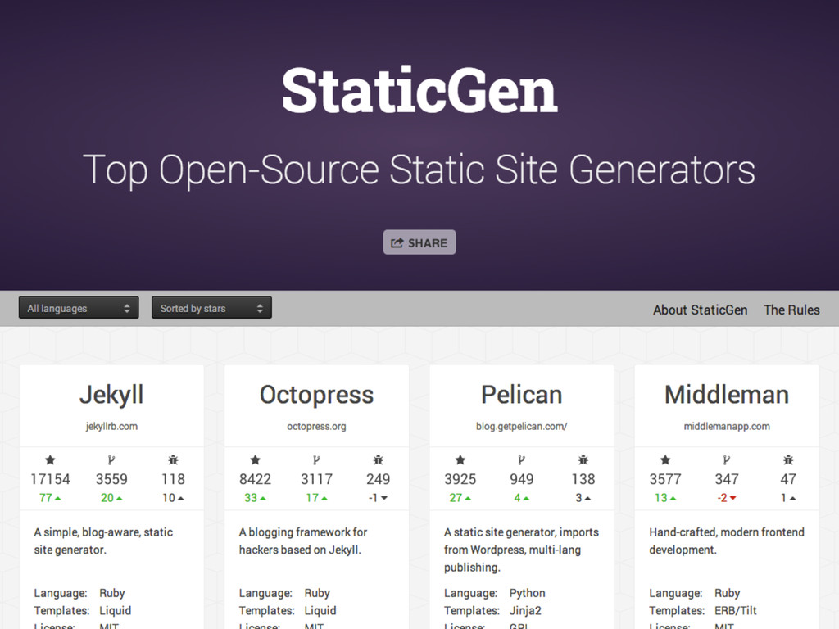839x629 pixels.
Task: Click Jekyll's templates value Liquid
Action: [x=115, y=611]
